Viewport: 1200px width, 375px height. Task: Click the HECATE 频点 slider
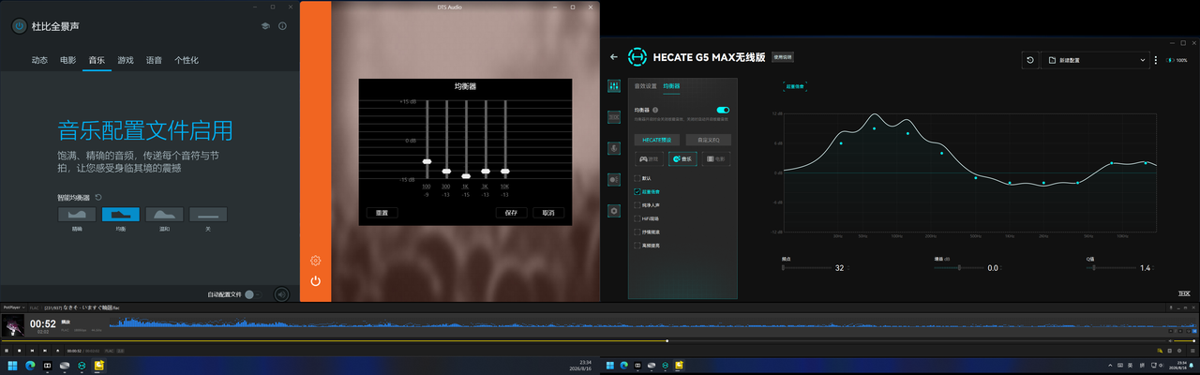(807, 268)
